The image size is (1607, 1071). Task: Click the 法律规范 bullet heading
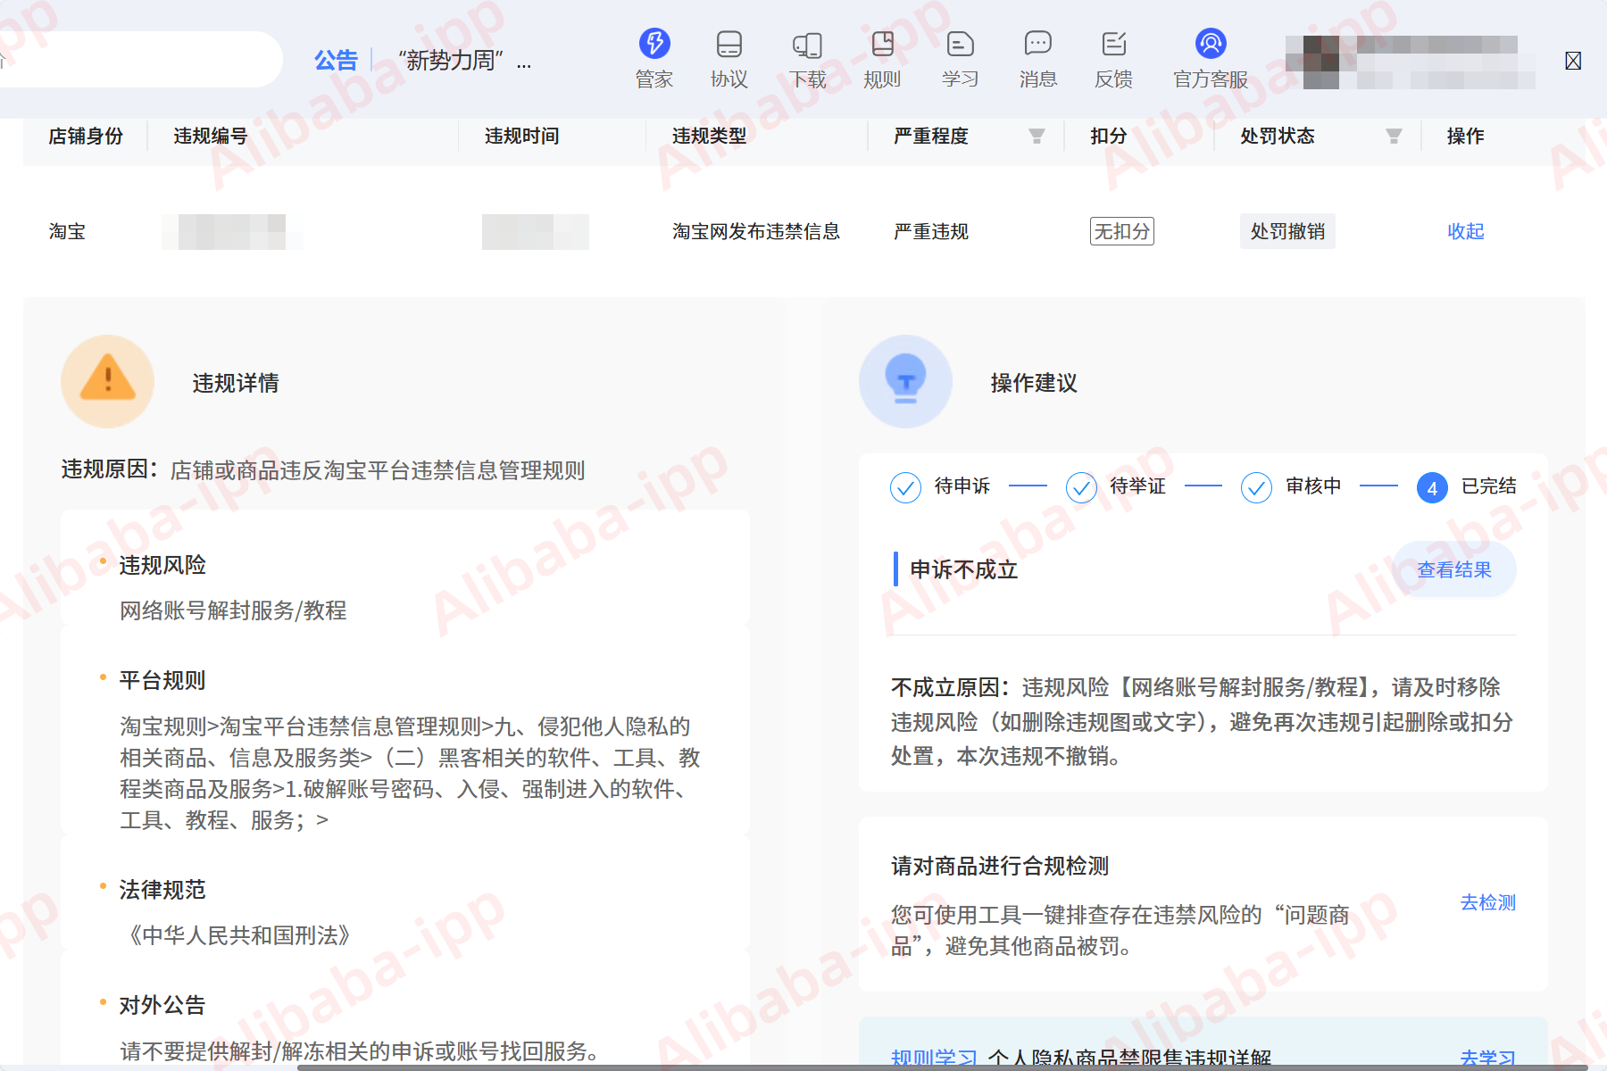(x=162, y=890)
